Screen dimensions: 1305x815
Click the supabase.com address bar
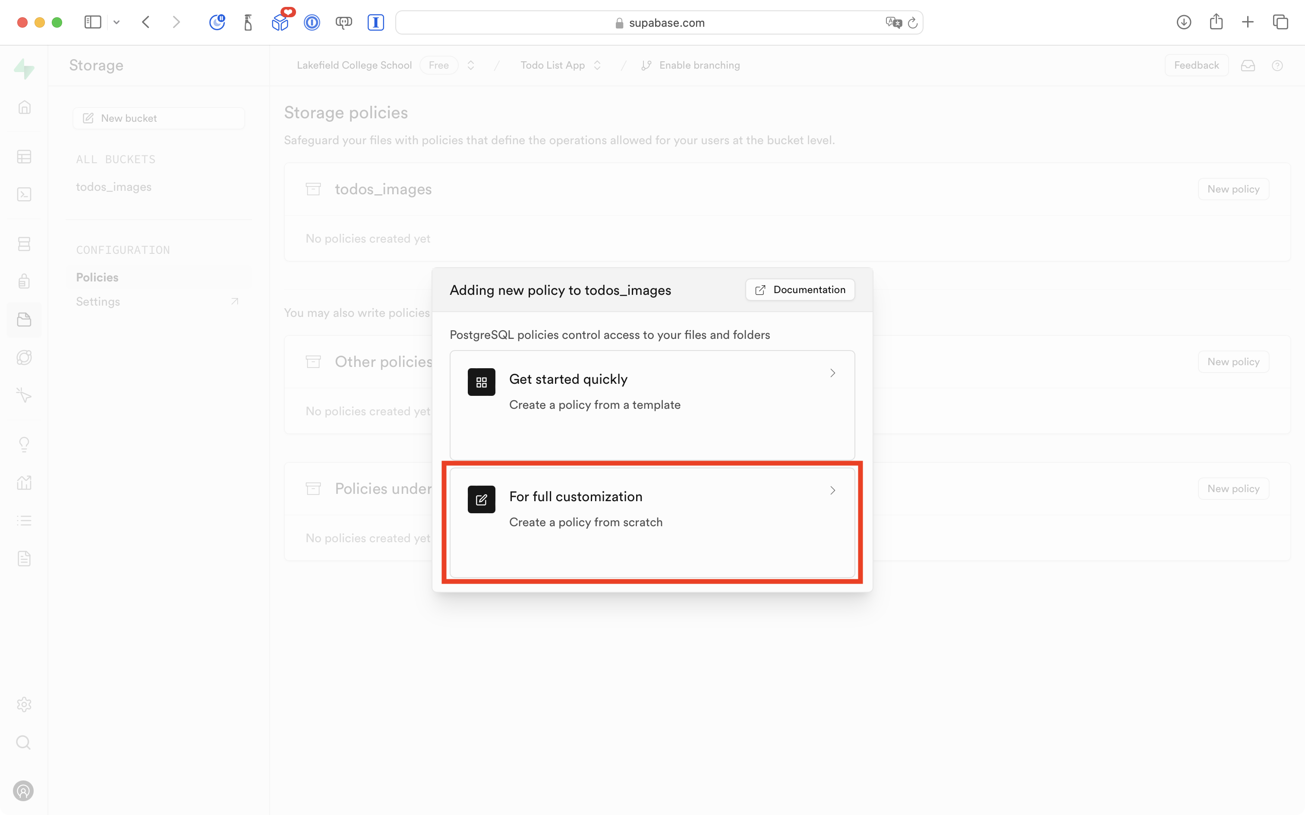(666, 22)
